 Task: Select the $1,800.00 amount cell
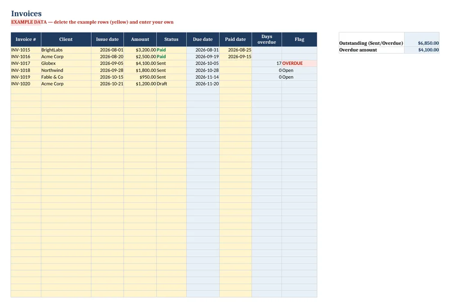tap(140, 70)
